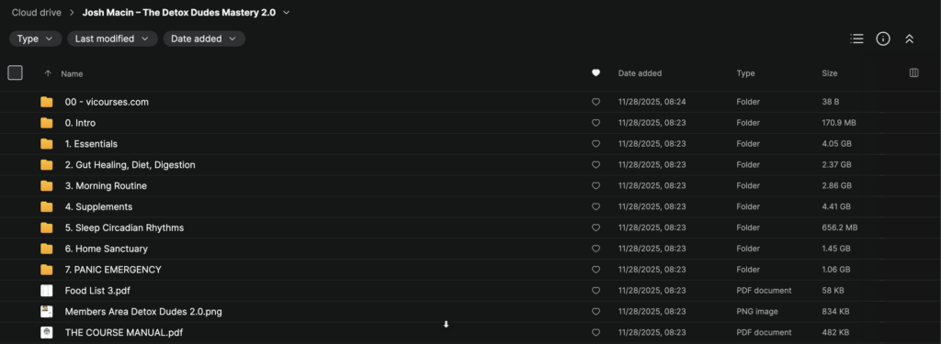Click the Food List 3.pdf file icon
The image size is (941, 344).
47,291
